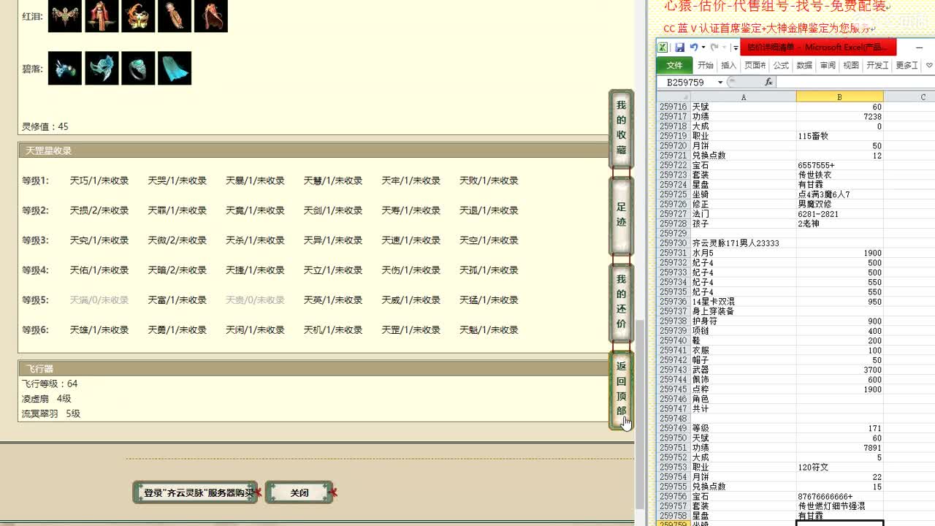935x526 pixels.
Task: Click the Excel application icon
Action: (x=663, y=47)
